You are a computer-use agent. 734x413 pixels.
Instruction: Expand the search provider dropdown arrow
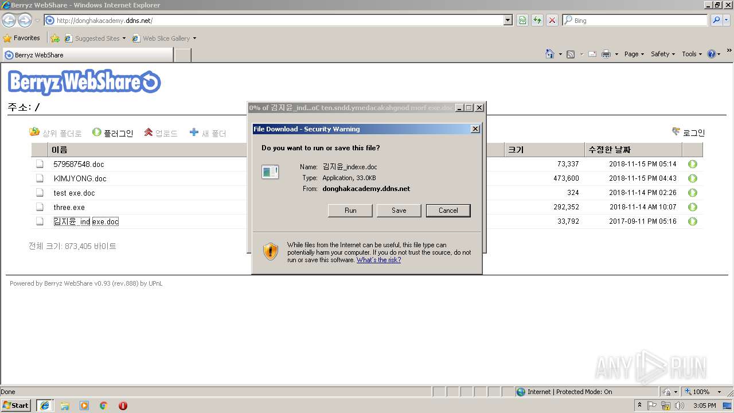pos(727,20)
